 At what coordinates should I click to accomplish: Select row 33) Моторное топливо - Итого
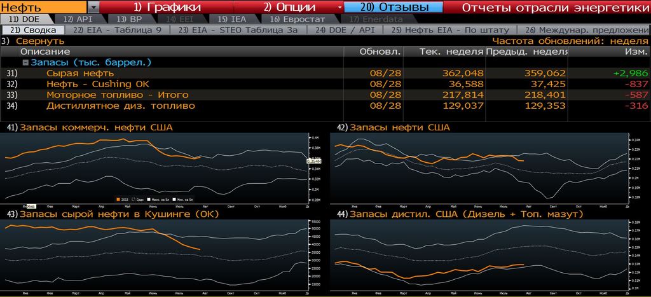click(325, 95)
